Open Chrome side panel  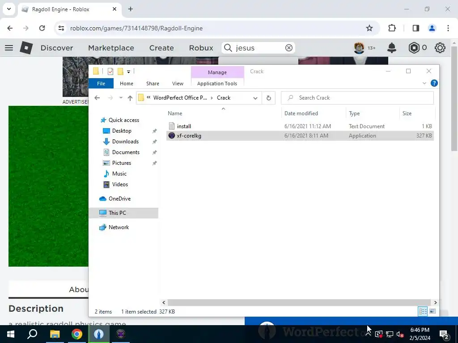coord(416,28)
